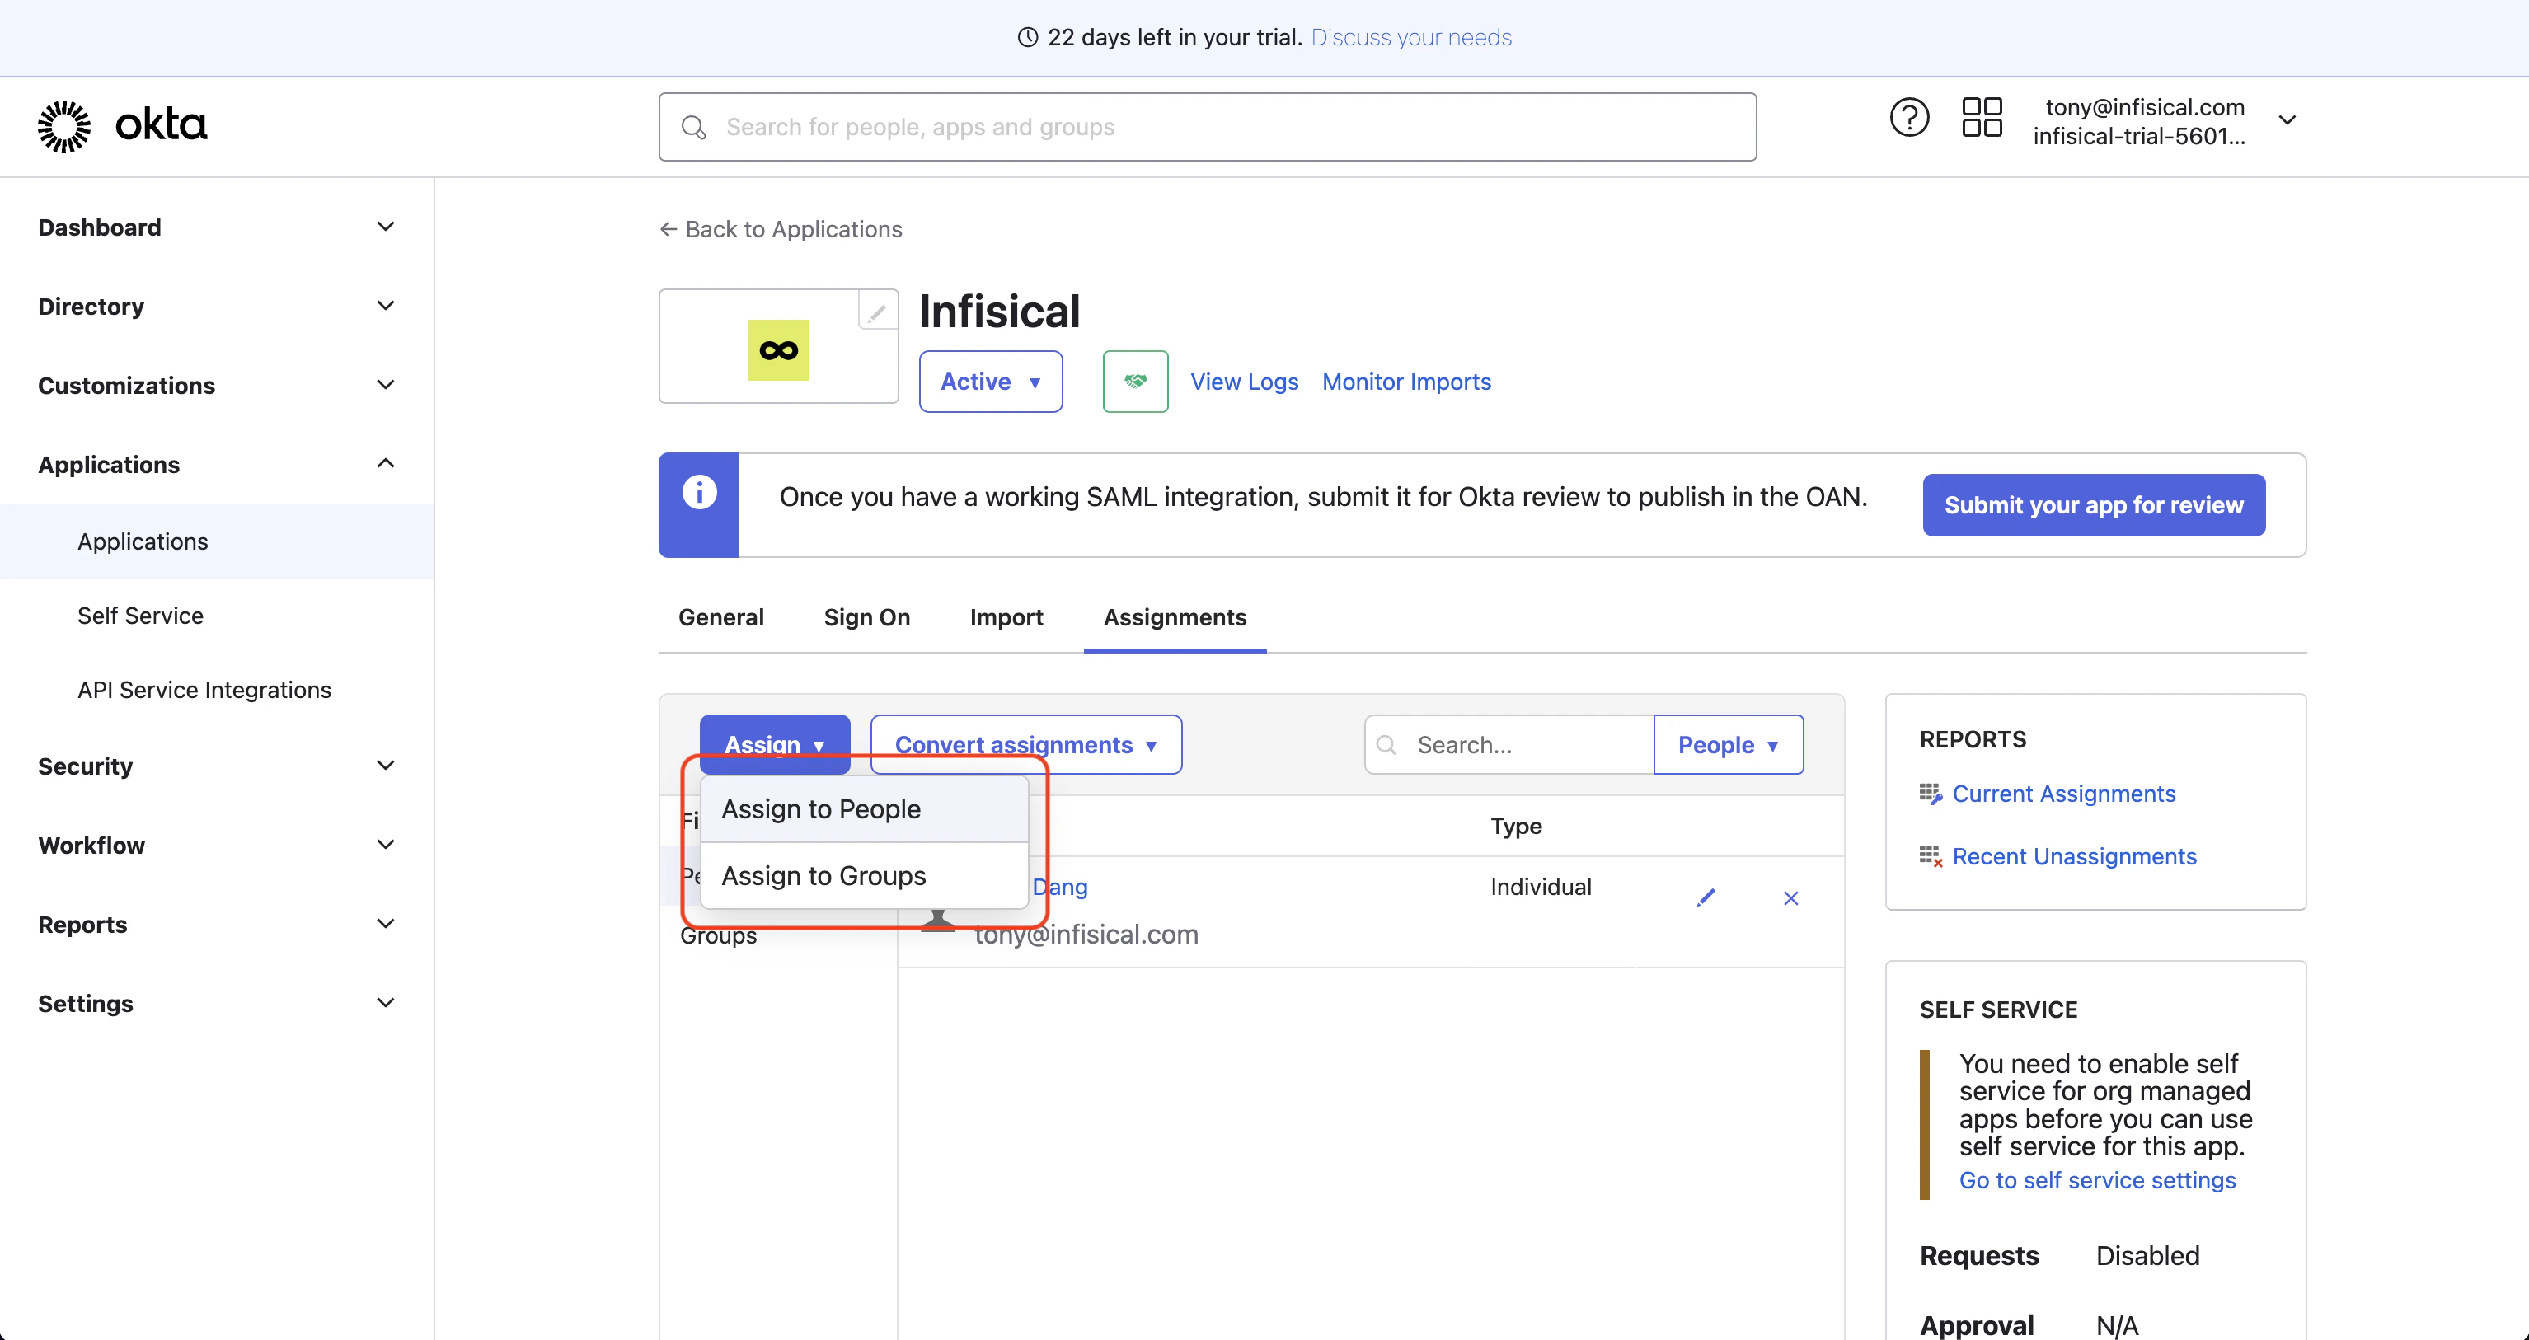Click the global search field
This screenshot has width=2529, height=1340.
coord(1208,127)
